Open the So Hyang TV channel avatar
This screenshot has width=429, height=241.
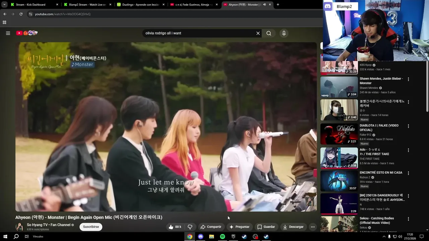pos(19,227)
